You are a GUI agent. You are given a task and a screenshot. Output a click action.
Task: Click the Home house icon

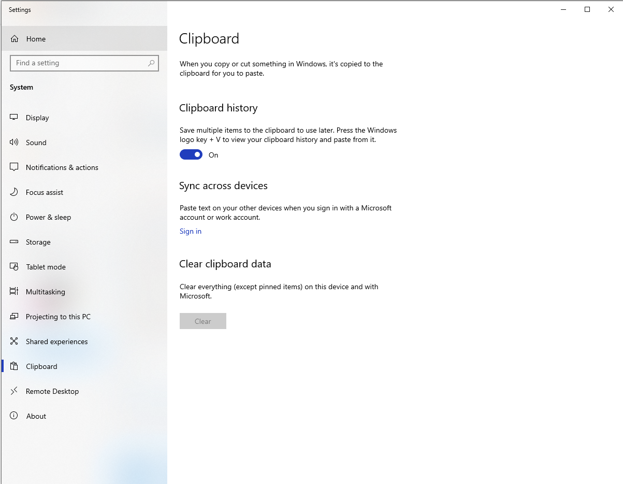pyautogui.click(x=15, y=39)
